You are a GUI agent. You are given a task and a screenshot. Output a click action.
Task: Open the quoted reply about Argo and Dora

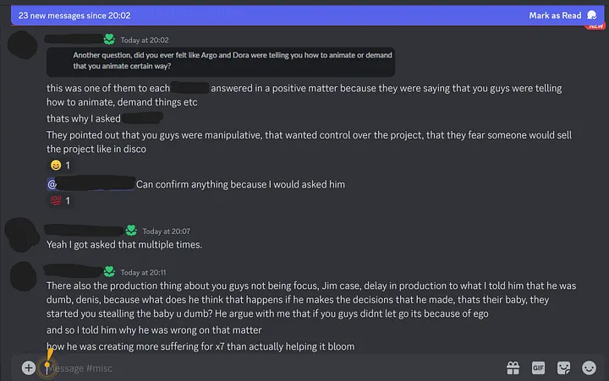click(220, 60)
